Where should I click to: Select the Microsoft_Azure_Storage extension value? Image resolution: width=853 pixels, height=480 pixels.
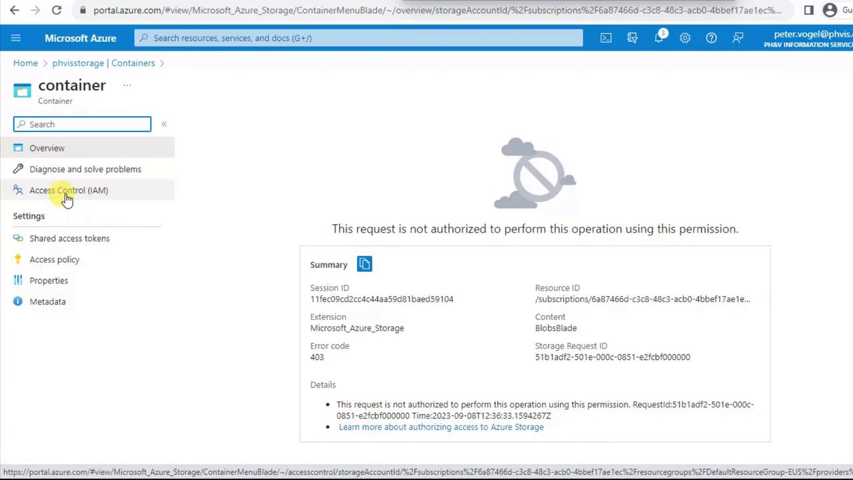357,328
